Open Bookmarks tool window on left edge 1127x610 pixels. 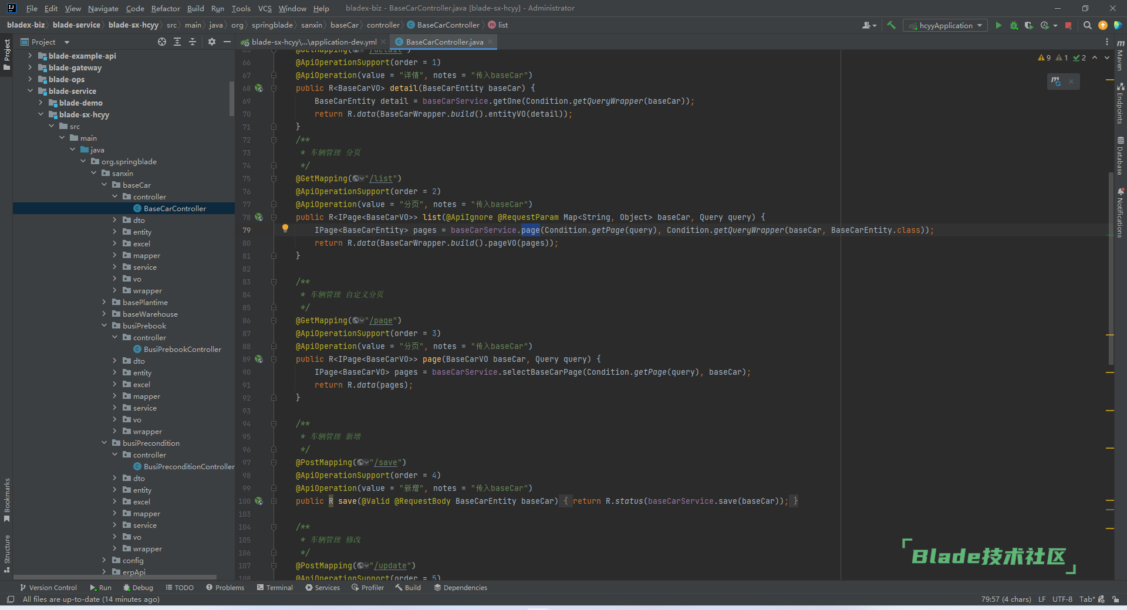(7, 500)
